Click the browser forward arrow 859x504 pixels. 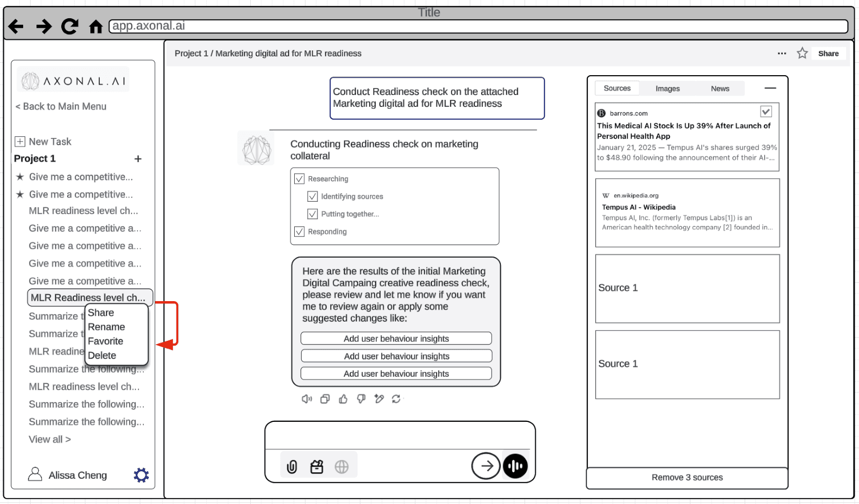tap(43, 26)
